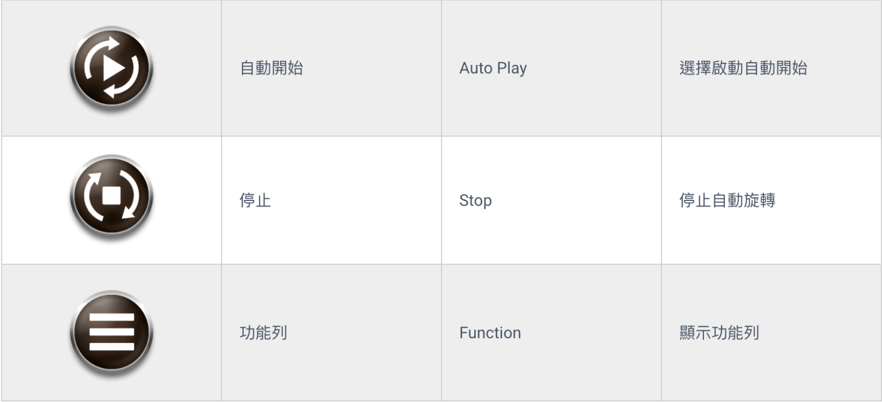
Task: Select the 自動開始 label cell
Action: (332, 68)
